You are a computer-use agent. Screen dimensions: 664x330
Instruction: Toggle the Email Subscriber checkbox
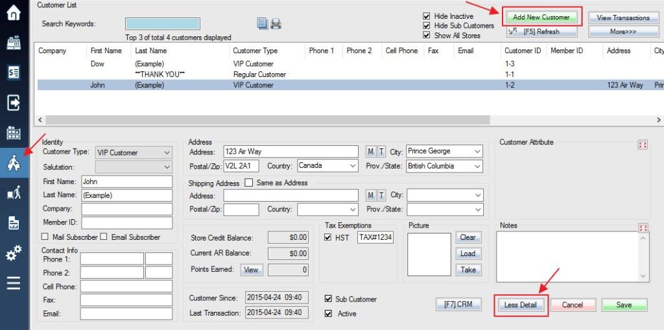pyautogui.click(x=103, y=237)
